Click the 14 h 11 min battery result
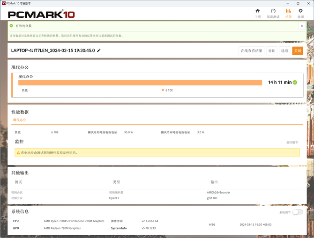The image size is (314, 238). pos(280,82)
